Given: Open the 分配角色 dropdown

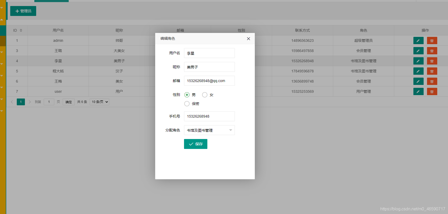Looking at the screenshot, I should tap(209, 130).
